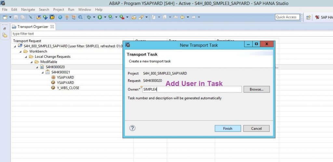
Task: Select the Workbench folder row
Action: click(x=38, y=51)
